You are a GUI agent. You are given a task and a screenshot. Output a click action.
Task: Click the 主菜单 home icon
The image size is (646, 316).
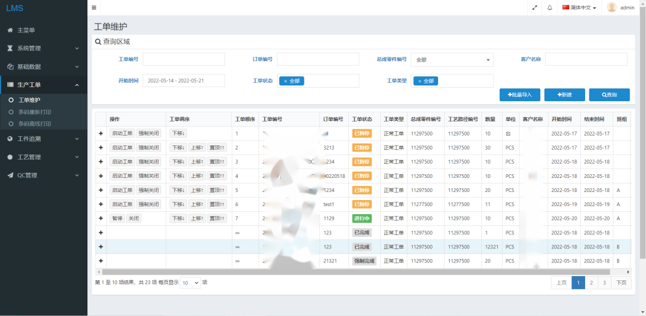tap(10, 30)
